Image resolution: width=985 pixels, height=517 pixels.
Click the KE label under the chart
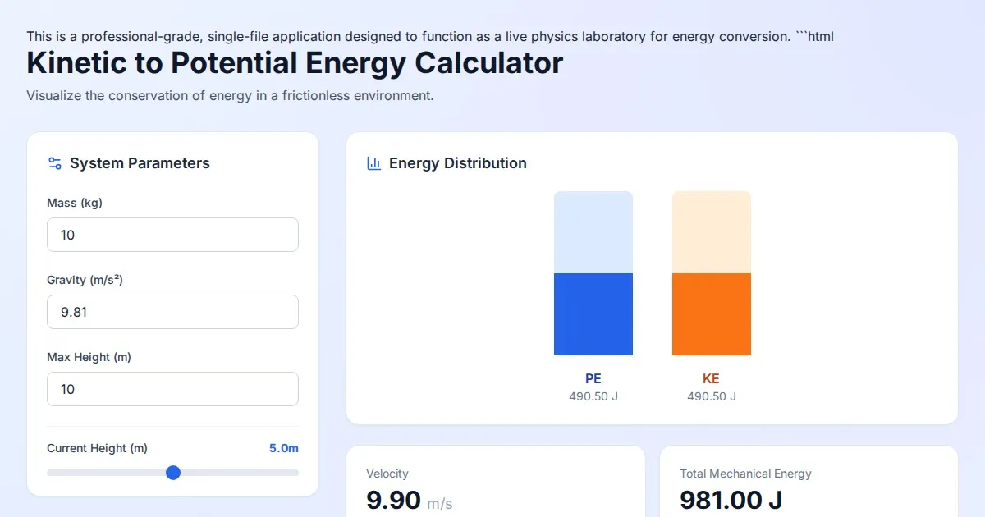tap(712, 378)
